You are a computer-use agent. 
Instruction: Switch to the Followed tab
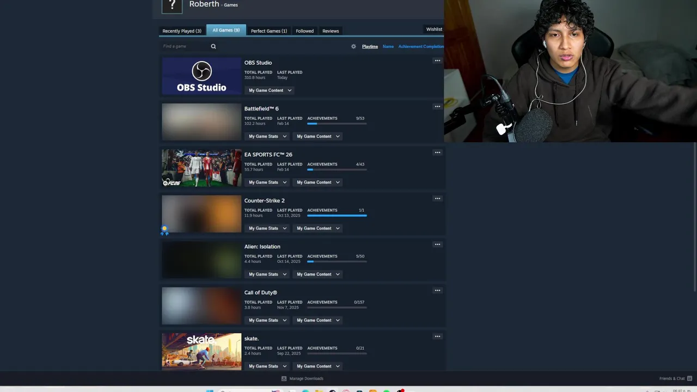pyautogui.click(x=304, y=31)
